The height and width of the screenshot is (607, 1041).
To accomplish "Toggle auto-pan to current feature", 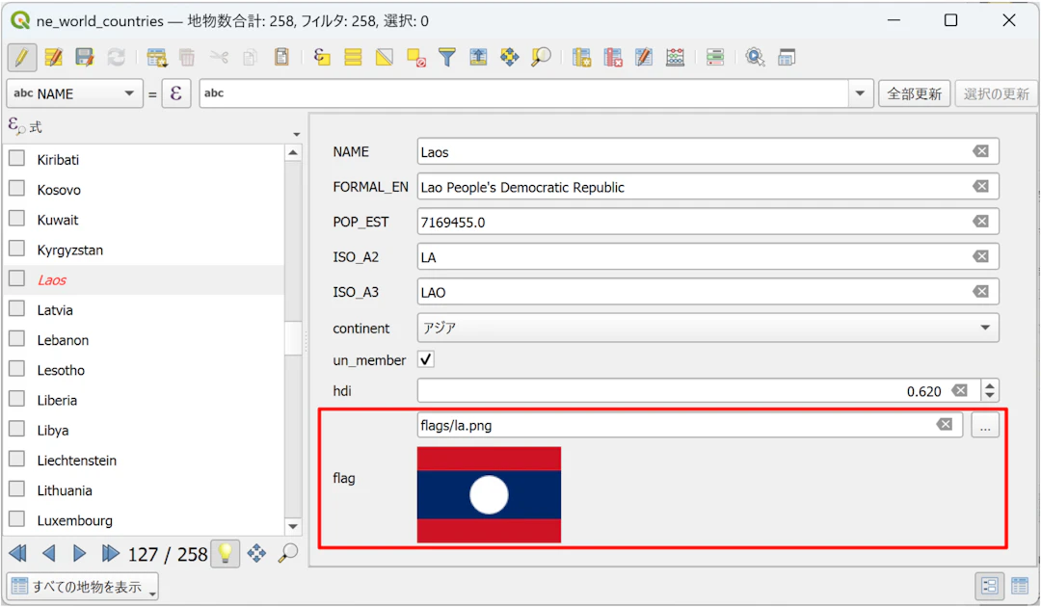I will [x=257, y=553].
